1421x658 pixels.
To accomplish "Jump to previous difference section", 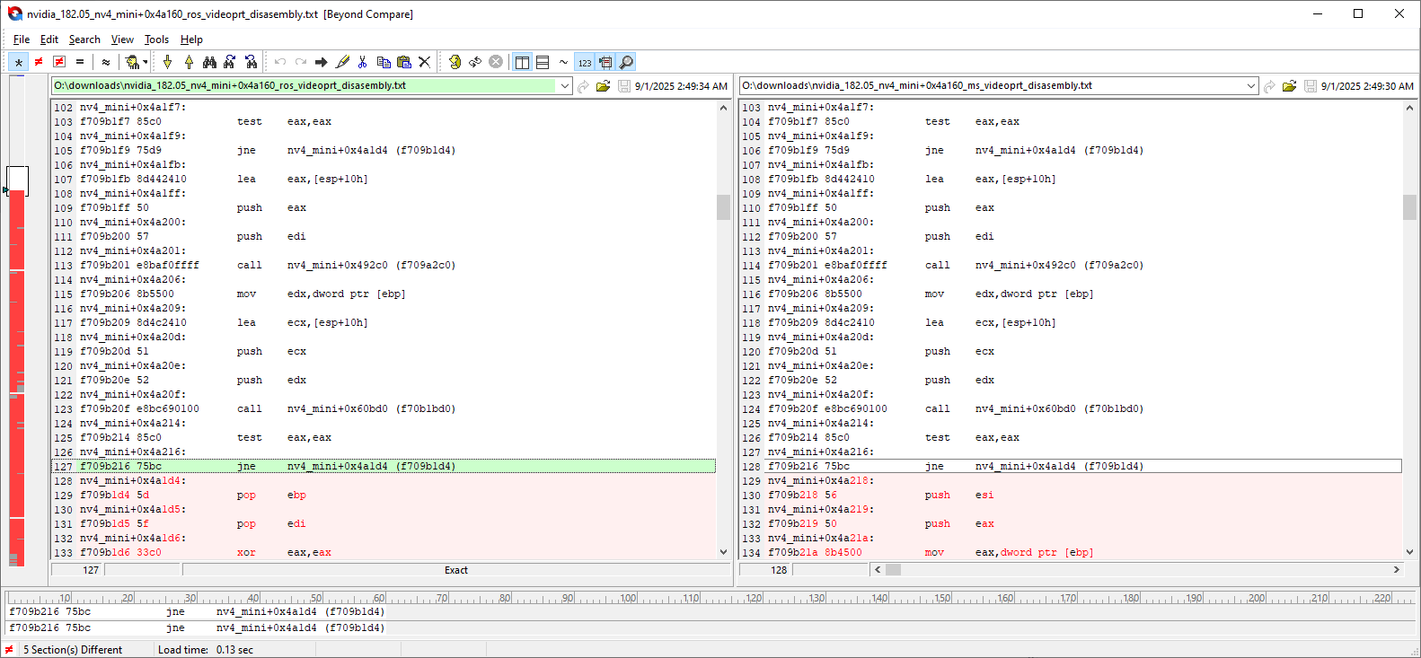I will (189, 62).
